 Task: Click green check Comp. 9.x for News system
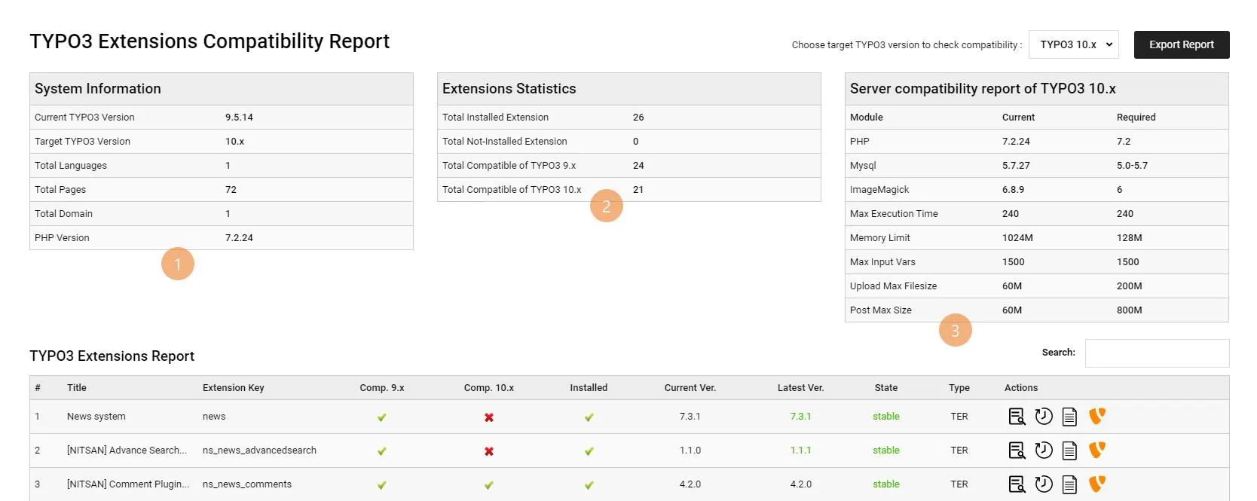pos(382,417)
